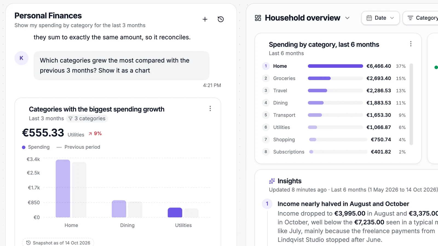Expand the Household overview dropdown chevron
The width and height of the screenshot is (438, 246).
(347, 18)
